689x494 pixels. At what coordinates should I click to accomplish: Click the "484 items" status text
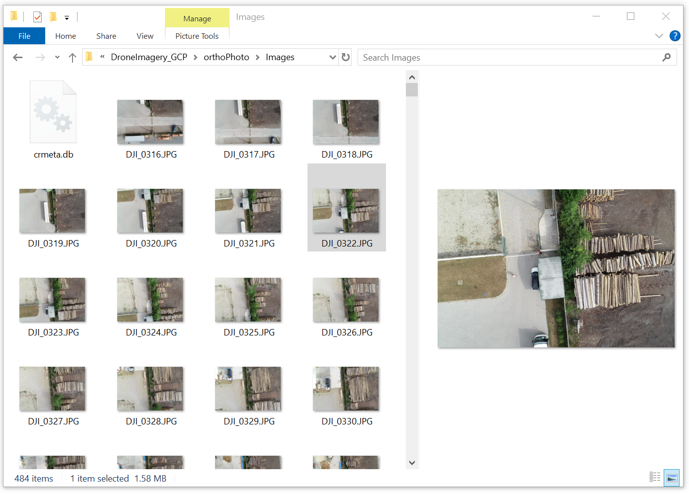(34, 479)
